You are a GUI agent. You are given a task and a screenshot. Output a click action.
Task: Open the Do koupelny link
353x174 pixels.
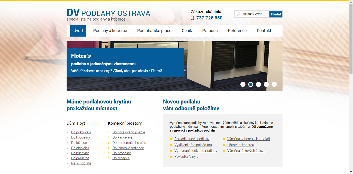click(x=80, y=137)
